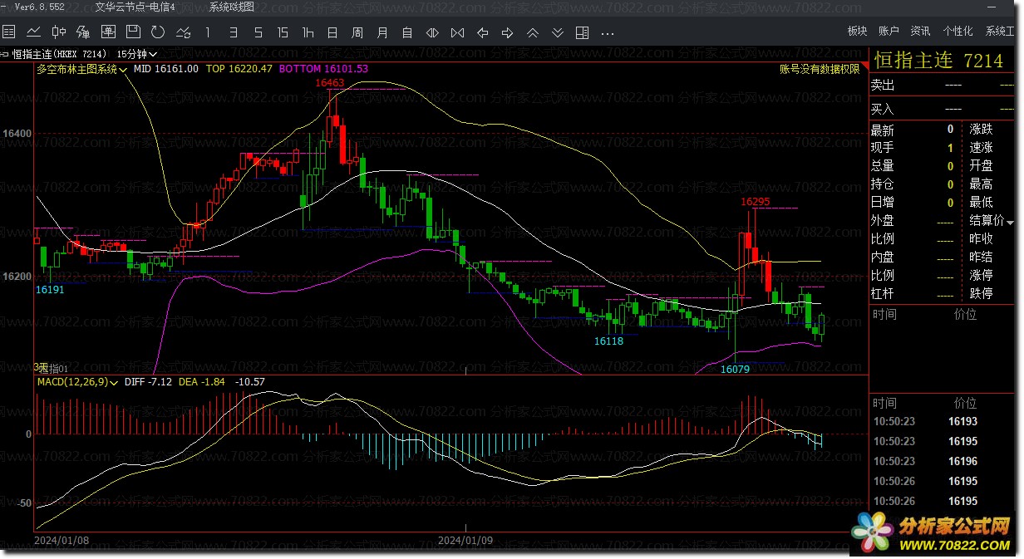Image resolution: width=1024 pixels, height=559 pixels.
Task: Click the MID 16161.00 indicator value
Action: click(x=166, y=69)
